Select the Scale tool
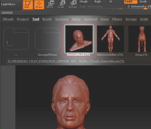This screenshot has height=129, width=151. [x=61, y=5]
